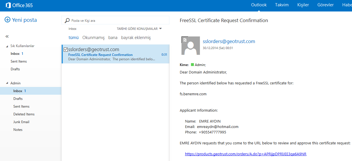Open TARİHE GÖRE KONUŞMALAR sort dropdown
This screenshot has width=352, height=161.
coord(139,29)
